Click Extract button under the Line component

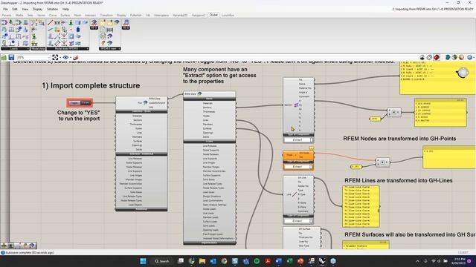coord(297,221)
